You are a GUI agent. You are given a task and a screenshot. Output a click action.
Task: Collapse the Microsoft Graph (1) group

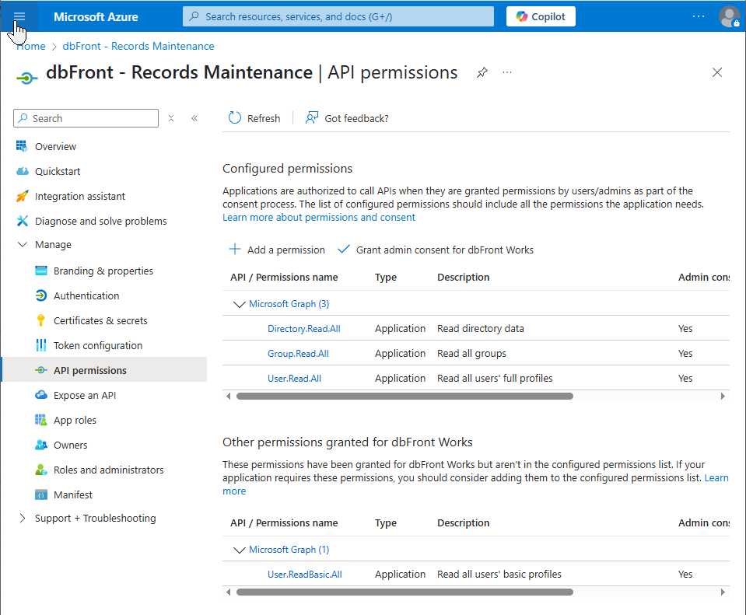tap(240, 550)
